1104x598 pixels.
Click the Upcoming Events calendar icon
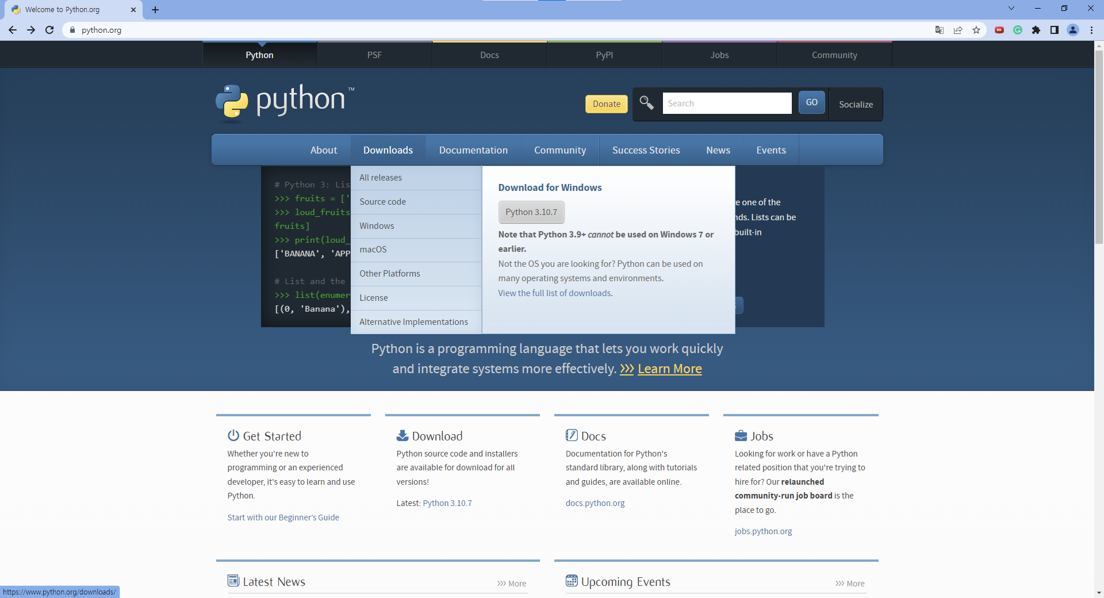pyautogui.click(x=572, y=581)
